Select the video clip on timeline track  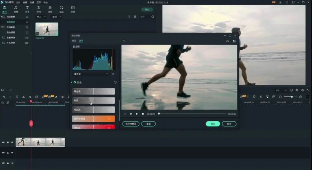pos(40,142)
